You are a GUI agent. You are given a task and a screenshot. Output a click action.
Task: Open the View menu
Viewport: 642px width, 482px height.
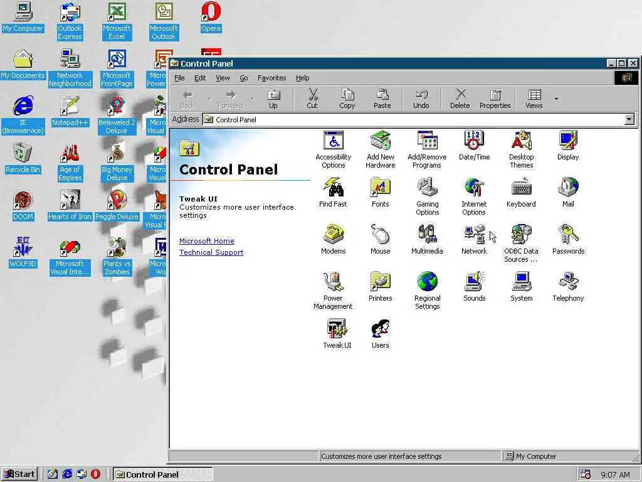[223, 78]
